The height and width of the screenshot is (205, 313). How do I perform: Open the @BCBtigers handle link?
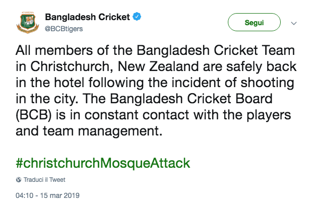point(64,28)
